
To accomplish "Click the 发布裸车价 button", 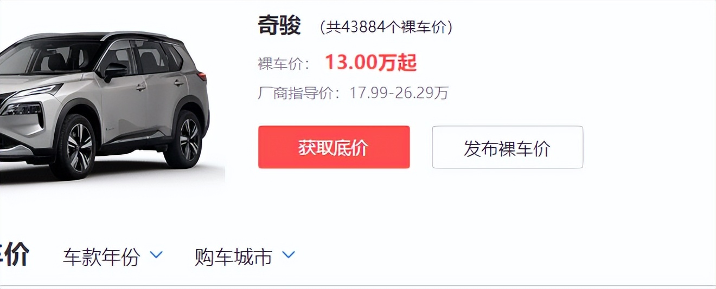I will pyautogui.click(x=507, y=147).
